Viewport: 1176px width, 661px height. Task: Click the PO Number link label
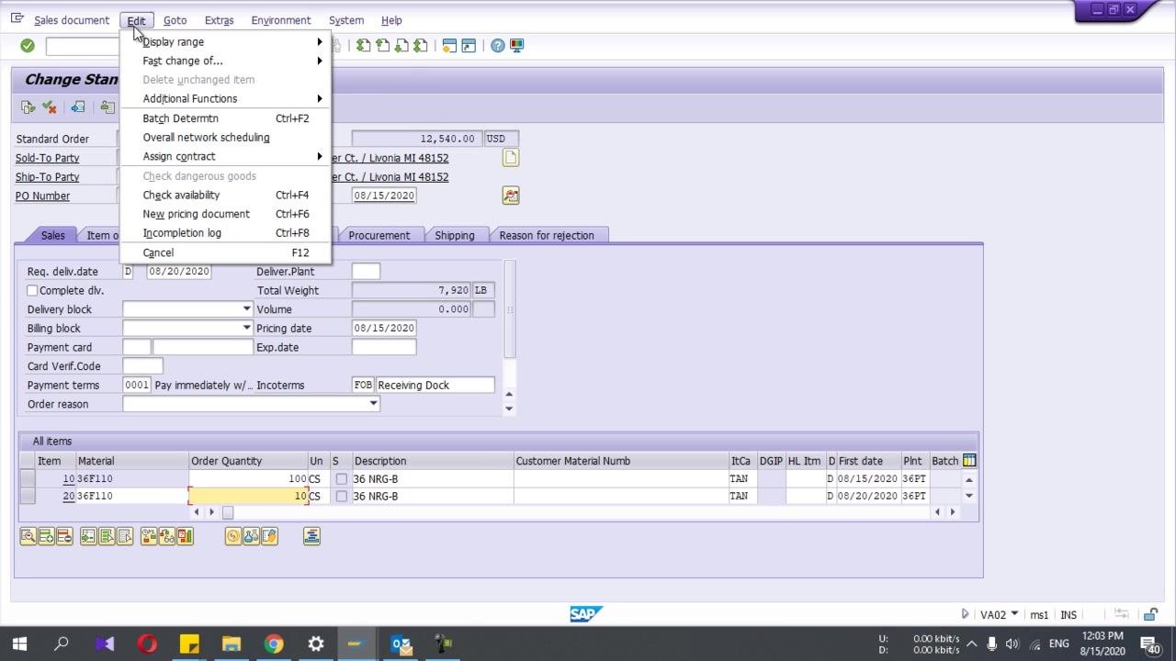(x=43, y=196)
